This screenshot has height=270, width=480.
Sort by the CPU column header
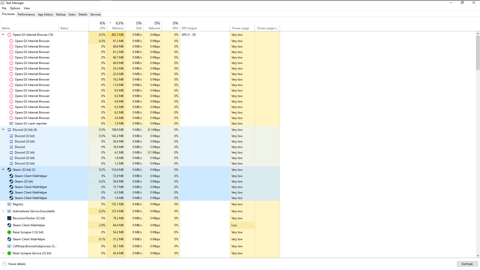tap(98, 26)
